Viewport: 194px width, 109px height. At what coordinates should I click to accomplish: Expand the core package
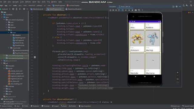click(6, 22)
